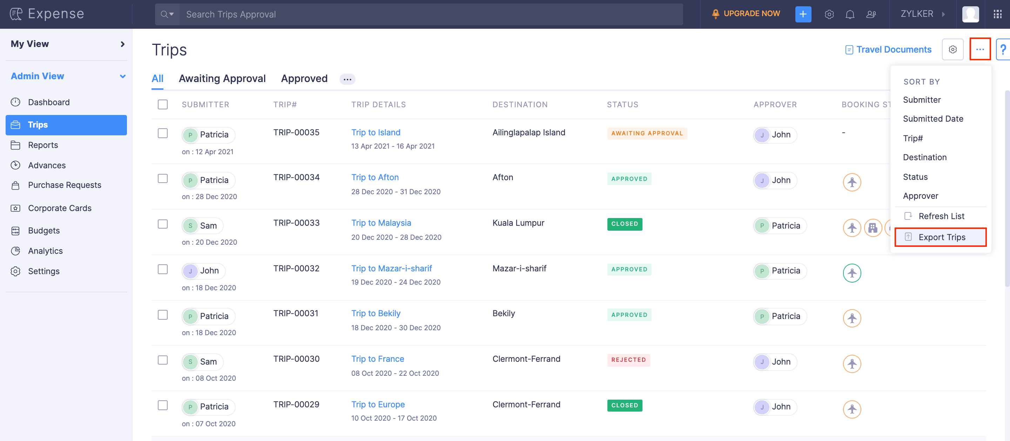
Task: Click hotel booking icon for TRIP-00033
Action: 873,228
